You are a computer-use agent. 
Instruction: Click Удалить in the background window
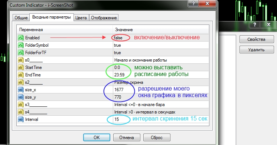[257, 50]
